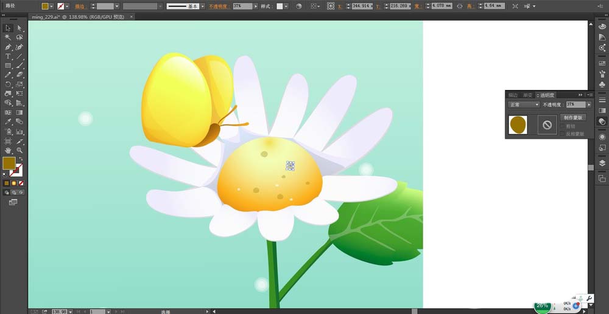Open the 正常 blending mode dropdown
Viewport: 609px width, 314px height.
[x=524, y=104]
